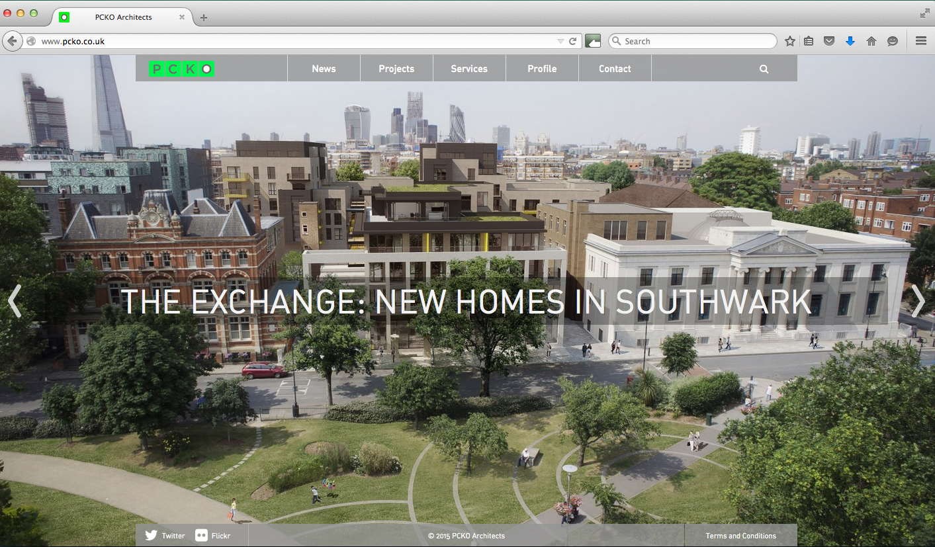Open the Contact menu

[615, 69]
